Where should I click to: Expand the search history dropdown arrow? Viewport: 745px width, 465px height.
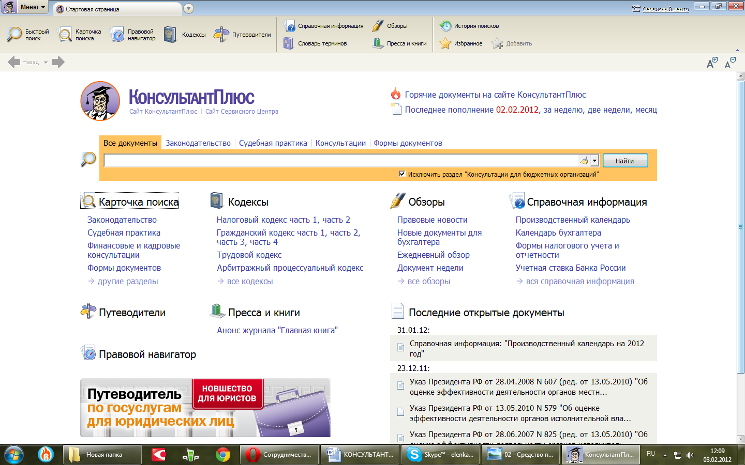[x=594, y=161]
